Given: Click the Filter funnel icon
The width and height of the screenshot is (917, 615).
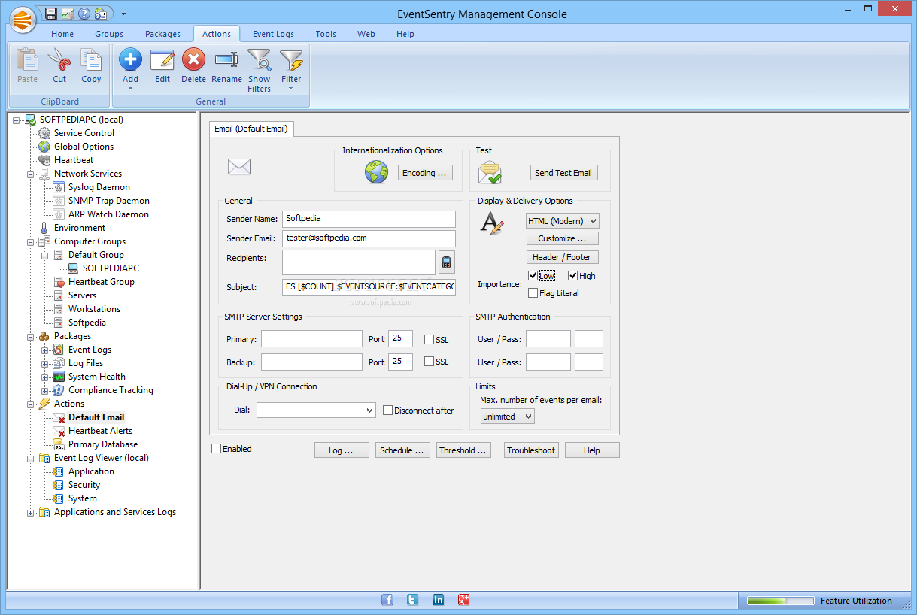Looking at the screenshot, I should (x=291, y=60).
